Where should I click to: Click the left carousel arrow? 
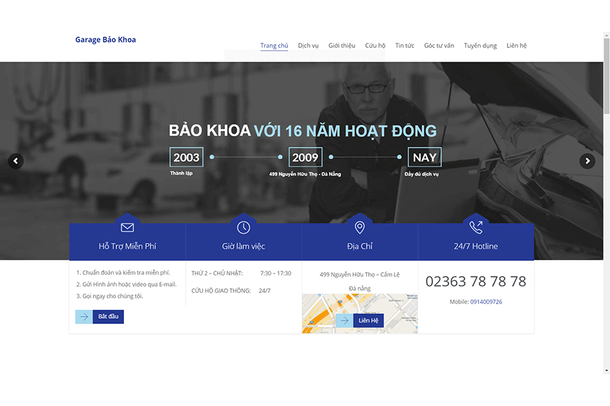(15, 161)
